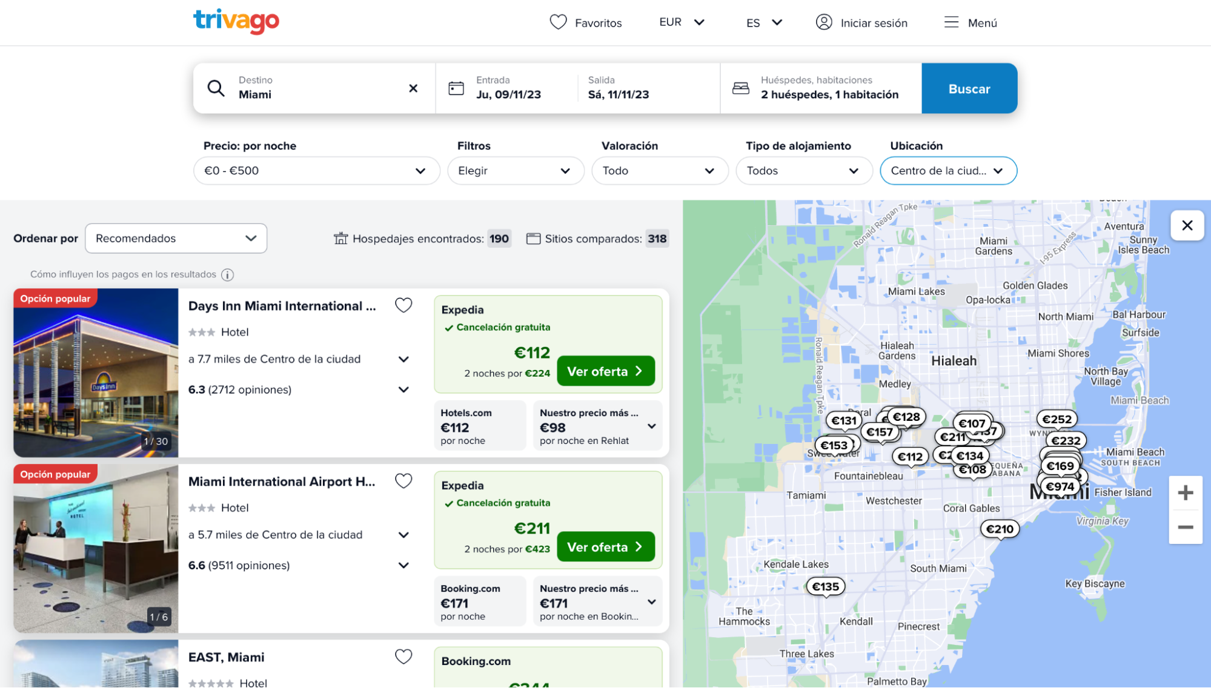
Task: Open Rehlat €98 lowest price offer
Action: pos(597,426)
